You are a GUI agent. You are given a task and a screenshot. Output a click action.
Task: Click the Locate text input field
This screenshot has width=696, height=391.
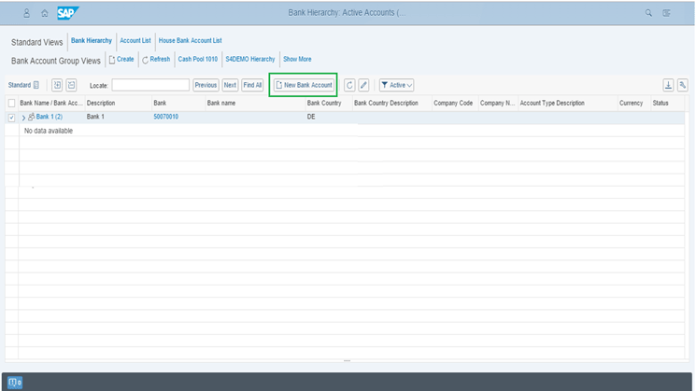(150, 85)
